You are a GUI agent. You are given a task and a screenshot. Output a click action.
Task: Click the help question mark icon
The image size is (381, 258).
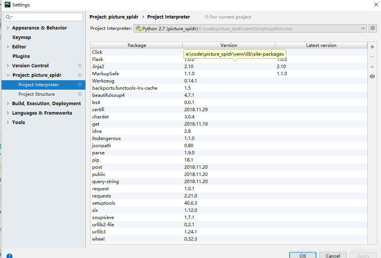[x=9, y=256]
